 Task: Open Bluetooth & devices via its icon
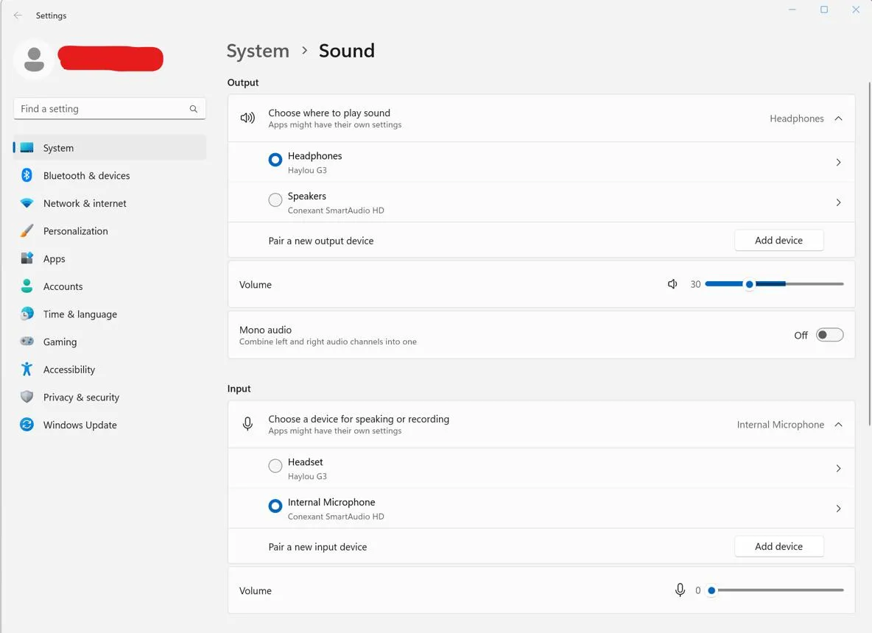(x=27, y=175)
